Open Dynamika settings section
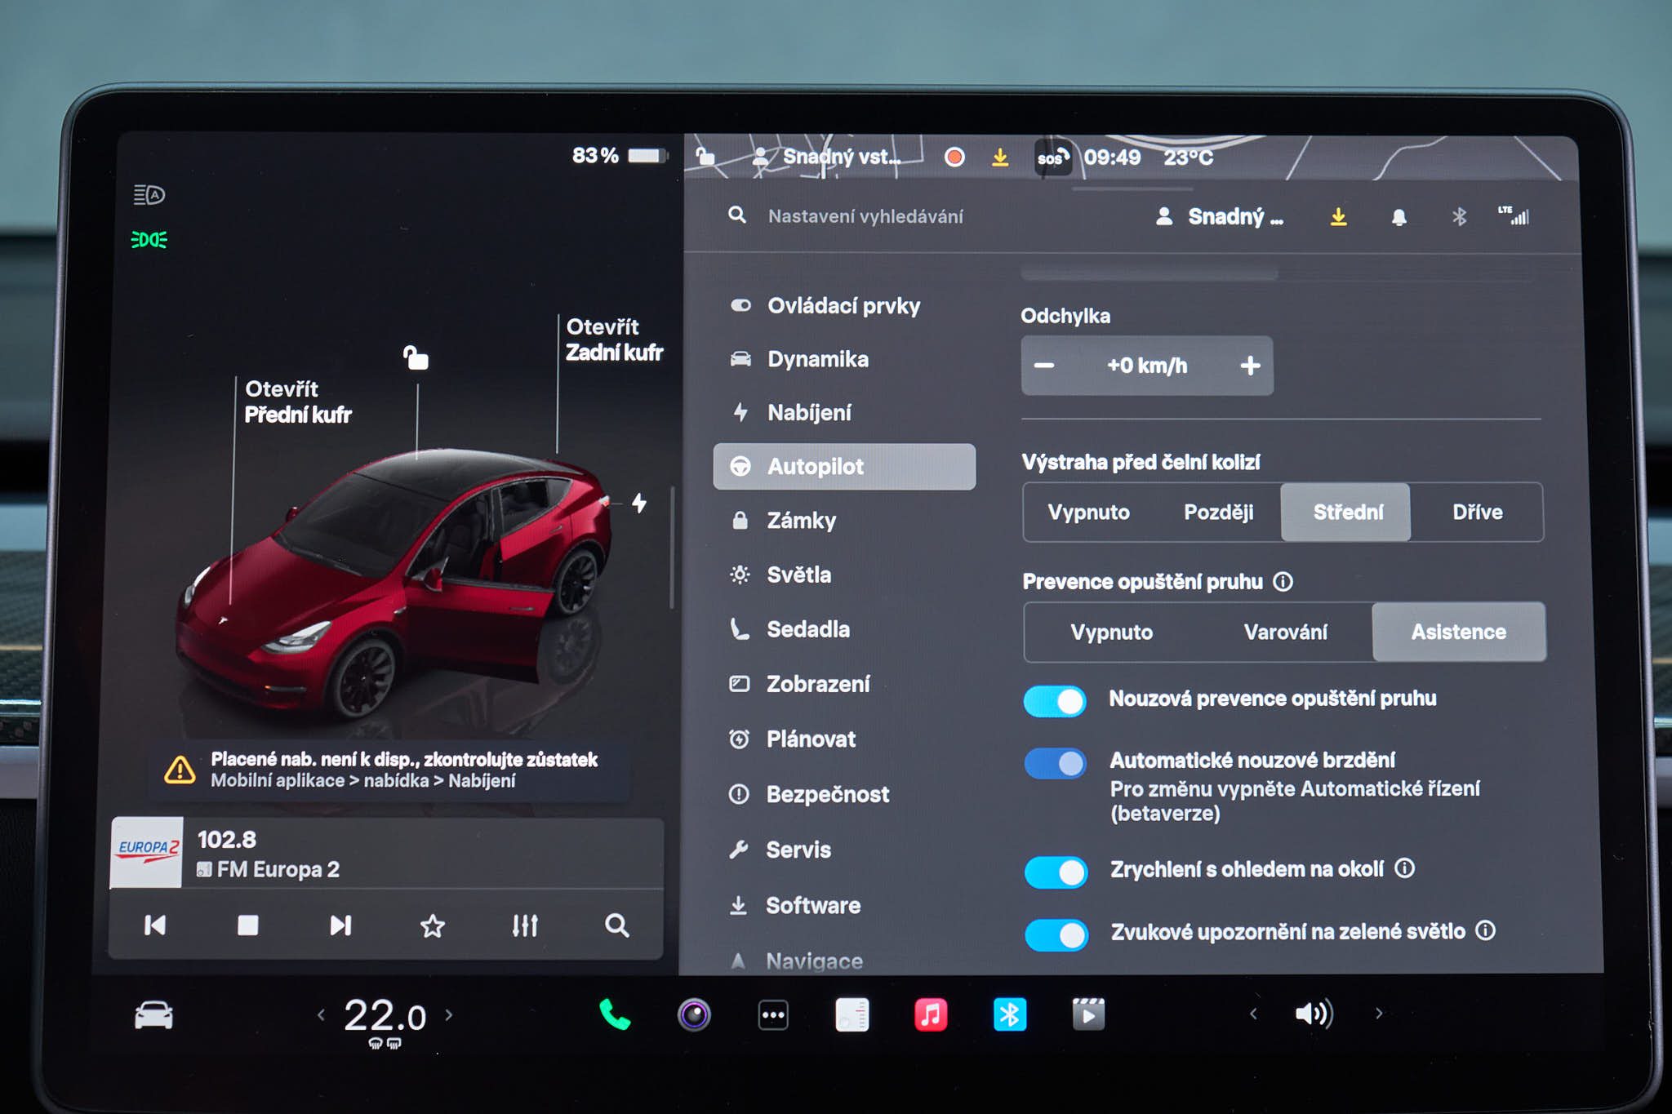This screenshot has height=1114, width=1672. pyautogui.click(x=844, y=359)
